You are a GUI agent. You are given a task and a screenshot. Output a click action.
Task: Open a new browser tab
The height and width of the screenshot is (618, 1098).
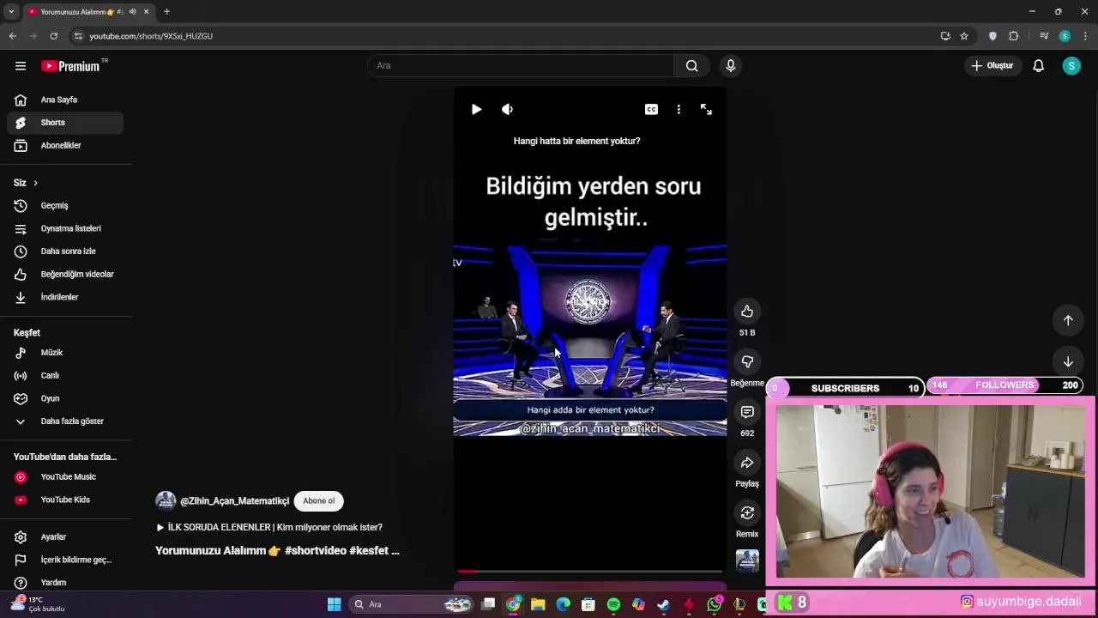166,12
